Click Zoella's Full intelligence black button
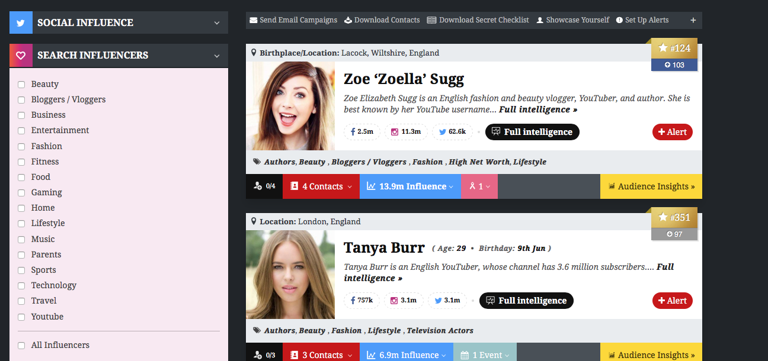Image resolution: width=768 pixels, height=361 pixels. (532, 132)
